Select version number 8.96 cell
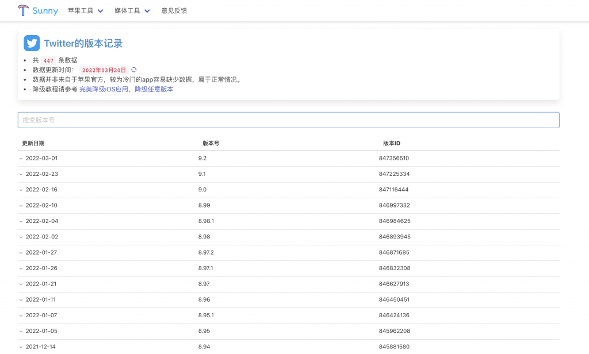589x354 pixels. pos(204,300)
